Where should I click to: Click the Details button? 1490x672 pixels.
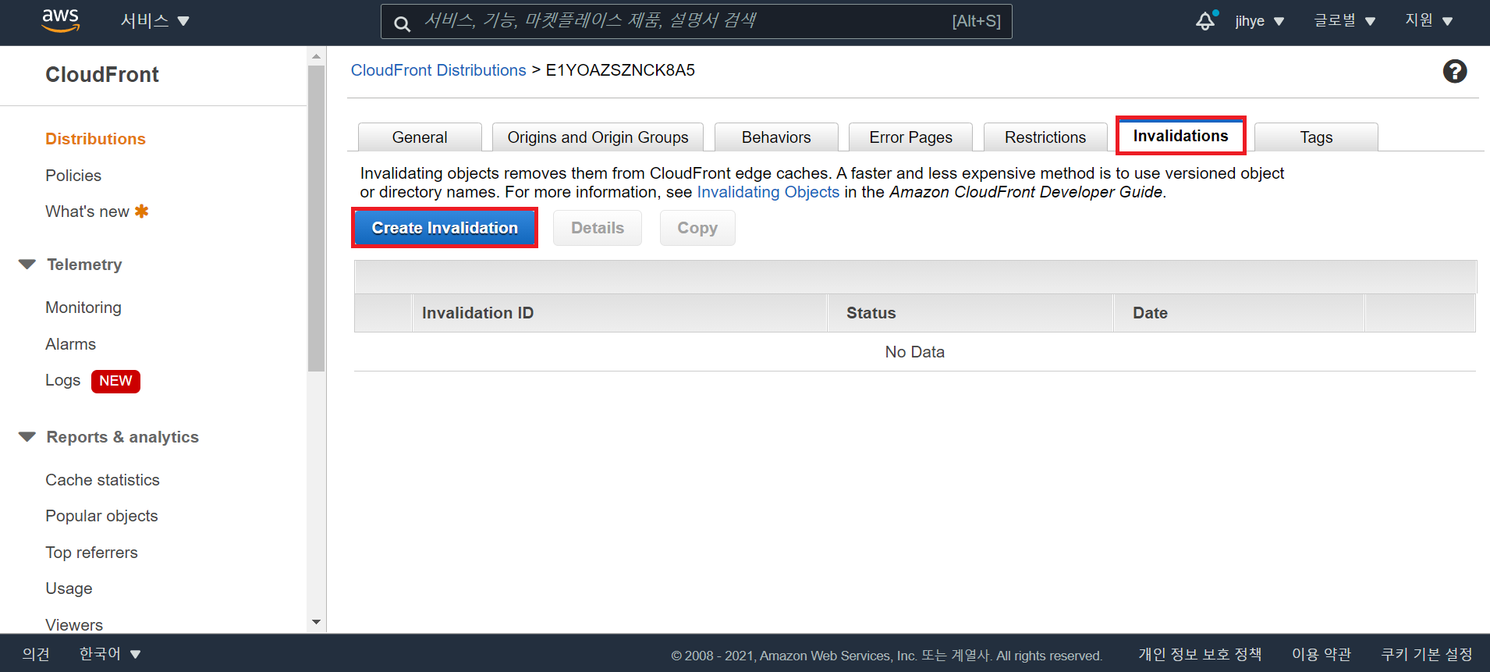598,228
